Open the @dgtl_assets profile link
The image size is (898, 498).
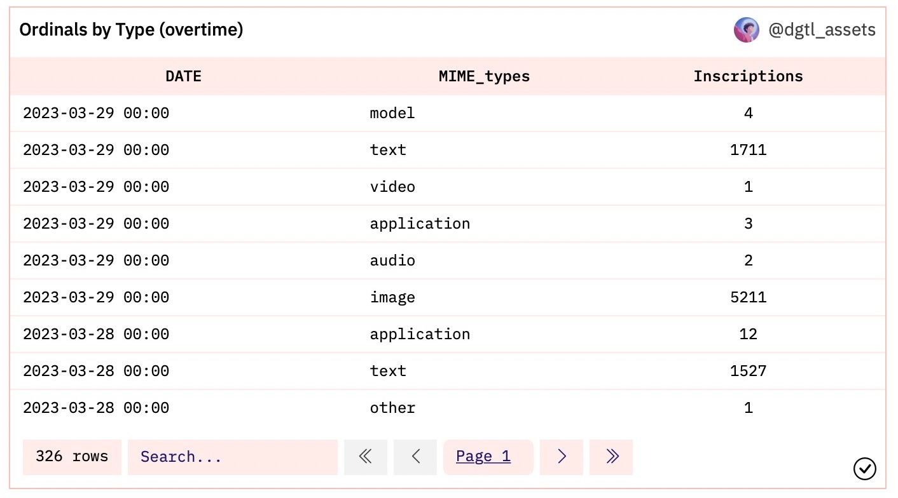coord(821,30)
